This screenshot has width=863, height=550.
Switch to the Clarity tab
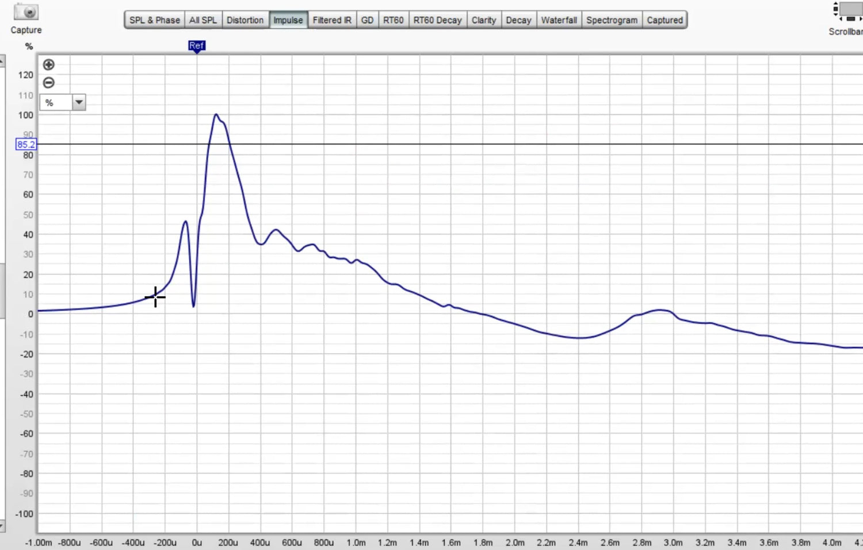(x=484, y=20)
